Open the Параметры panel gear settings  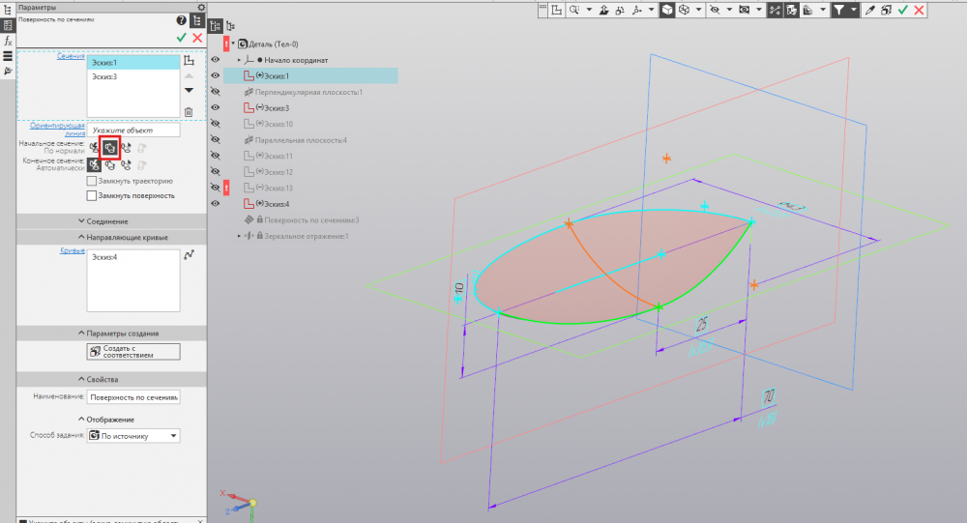coord(201,7)
